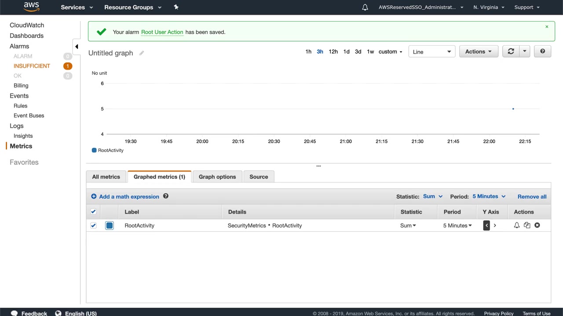Uncheck the RootActivity metric checkbox
This screenshot has height=316, width=563.
(x=93, y=226)
